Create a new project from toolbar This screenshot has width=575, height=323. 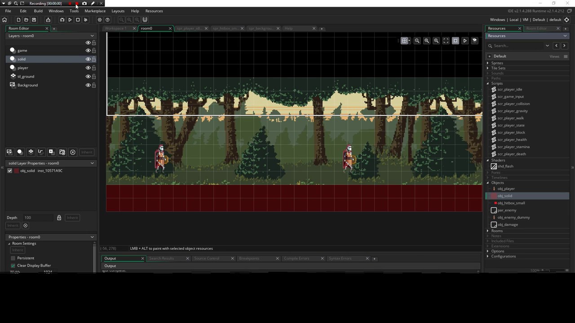tap(18, 20)
